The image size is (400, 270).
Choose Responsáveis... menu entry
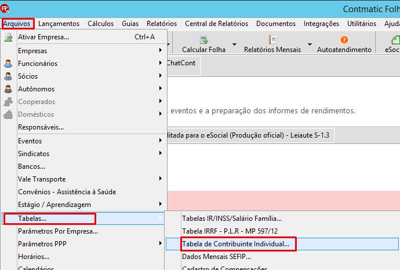[84, 127]
